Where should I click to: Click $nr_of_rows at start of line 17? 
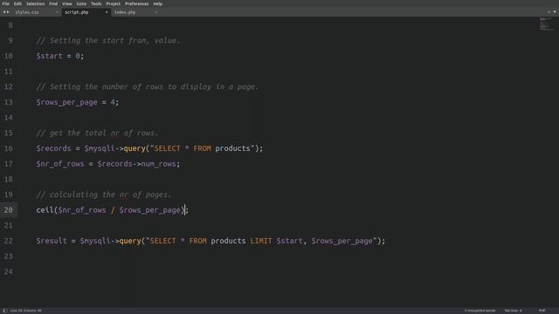click(60, 164)
